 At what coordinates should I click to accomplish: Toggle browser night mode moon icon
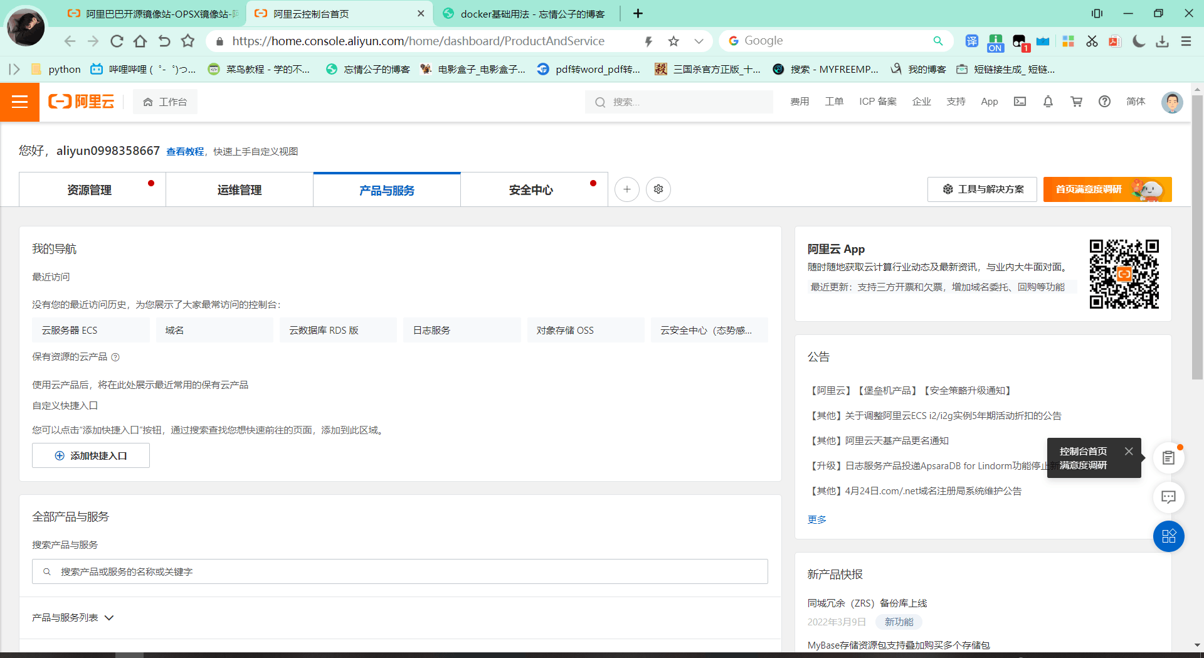click(x=1139, y=41)
